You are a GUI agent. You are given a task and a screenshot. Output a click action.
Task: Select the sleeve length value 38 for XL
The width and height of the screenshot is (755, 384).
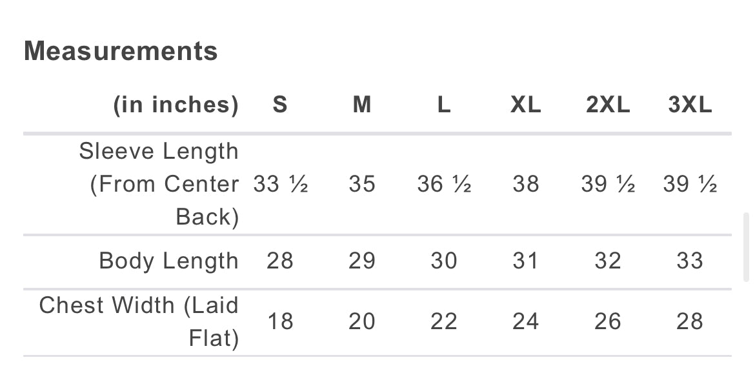pos(525,185)
